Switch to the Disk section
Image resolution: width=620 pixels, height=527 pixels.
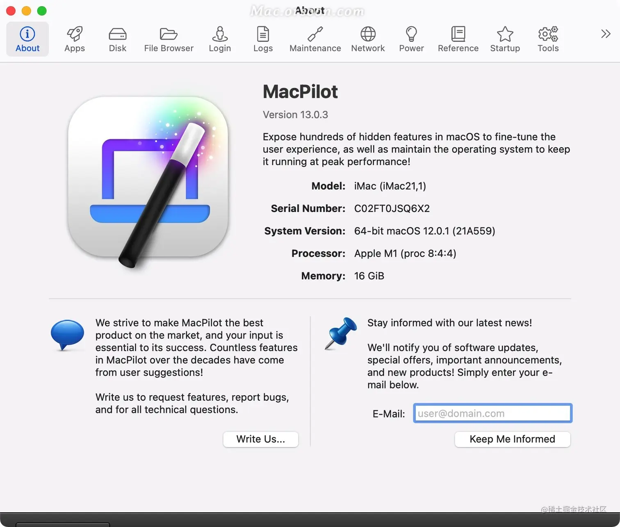click(118, 39)
